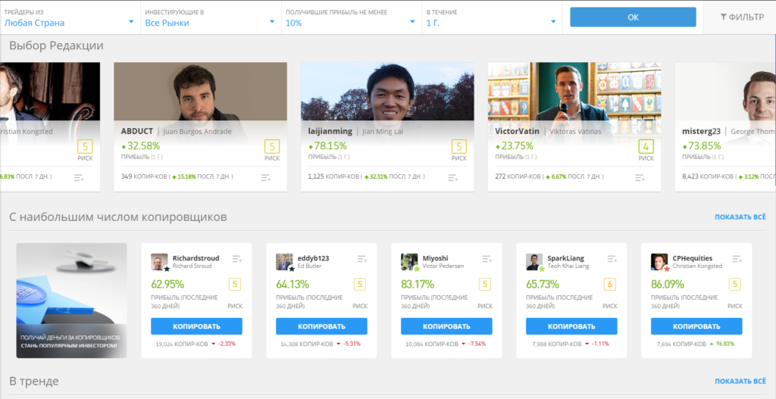Click Richardstroud's avatar picture
This screenshot has width=776, height=399.
[159, 261]
